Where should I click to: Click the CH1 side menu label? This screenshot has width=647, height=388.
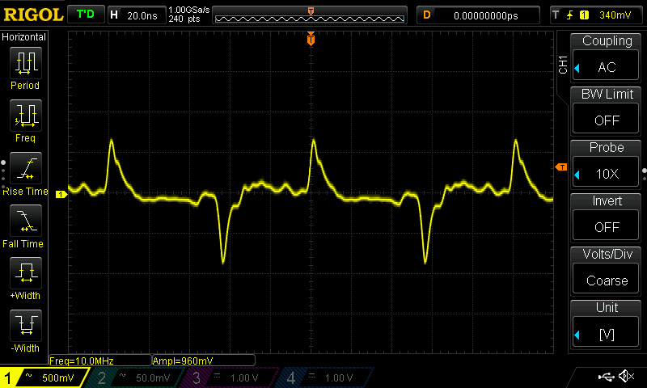(x=563, y=65)
